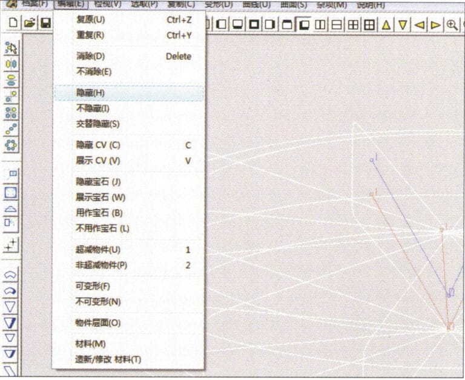Open the 曲面(S) menu in menu bar
Viewport: 465px width, 380px height.
(294, 4)
